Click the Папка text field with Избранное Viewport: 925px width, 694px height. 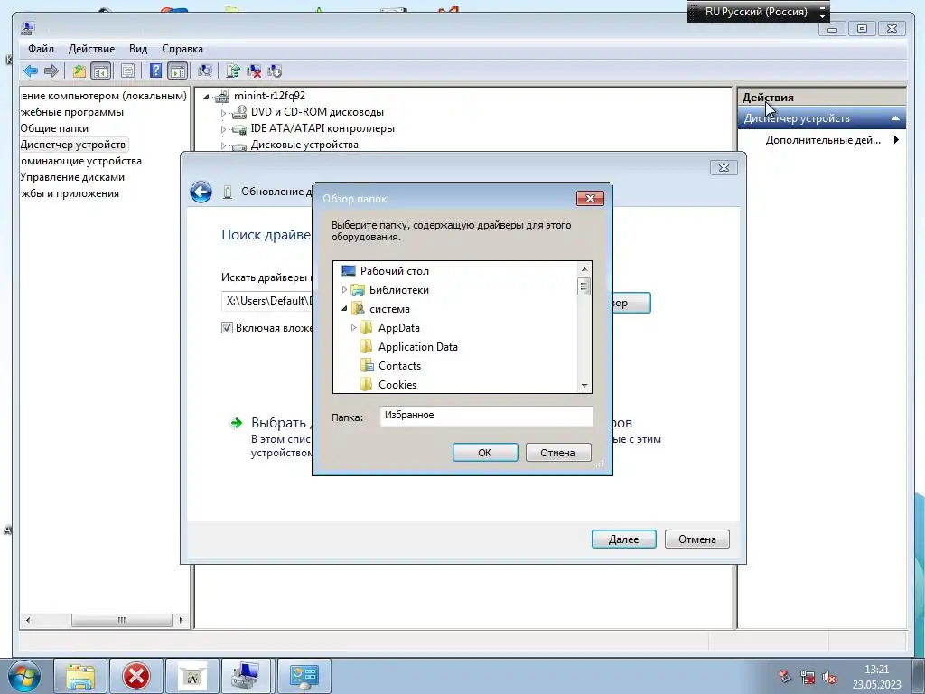pyautogui.click(x=486, y=416)
